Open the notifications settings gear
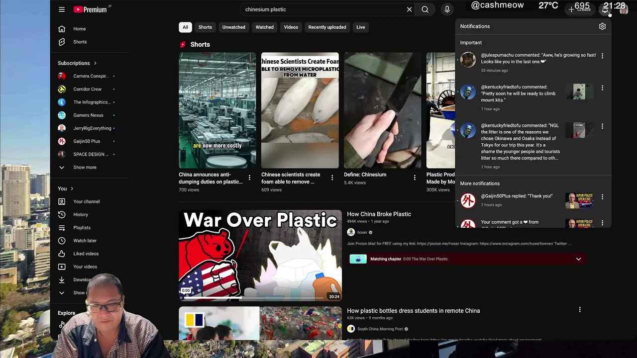The width and height of the screenshot is (637, 358). pos(602,26)
